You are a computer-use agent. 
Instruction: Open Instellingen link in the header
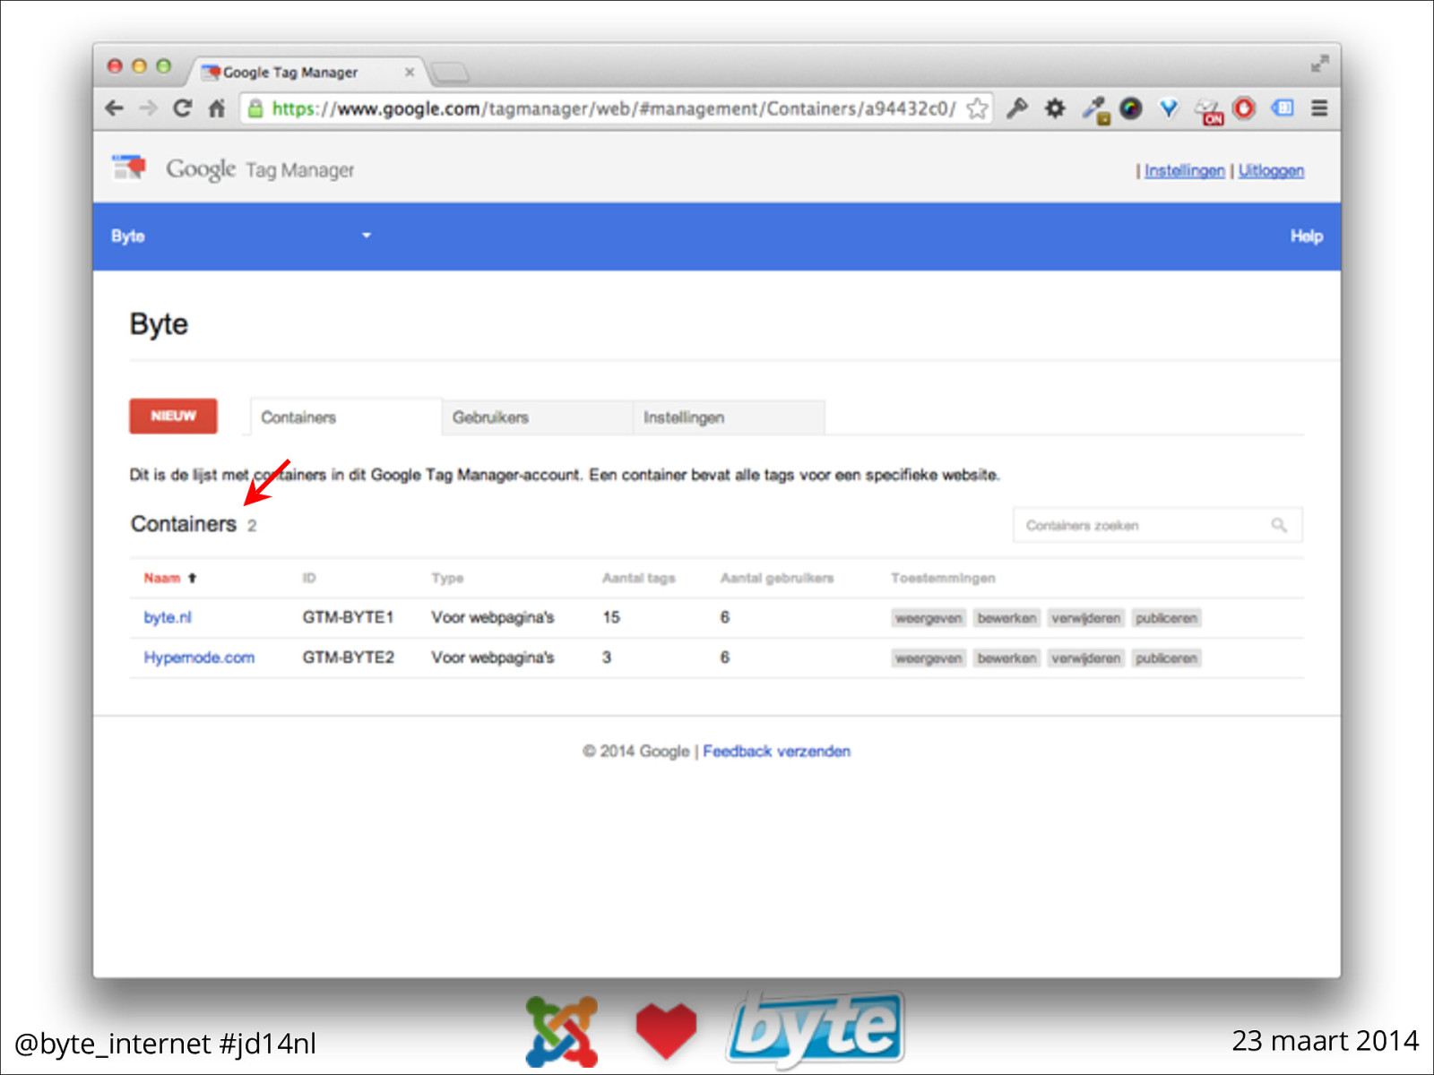[x=1184, y=170]
